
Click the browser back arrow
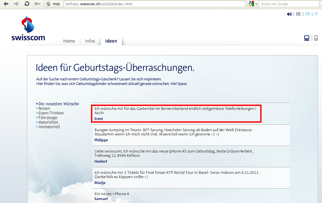6,4
